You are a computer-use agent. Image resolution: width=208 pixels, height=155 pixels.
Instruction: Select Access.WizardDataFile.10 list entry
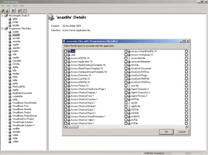[144, 51]
